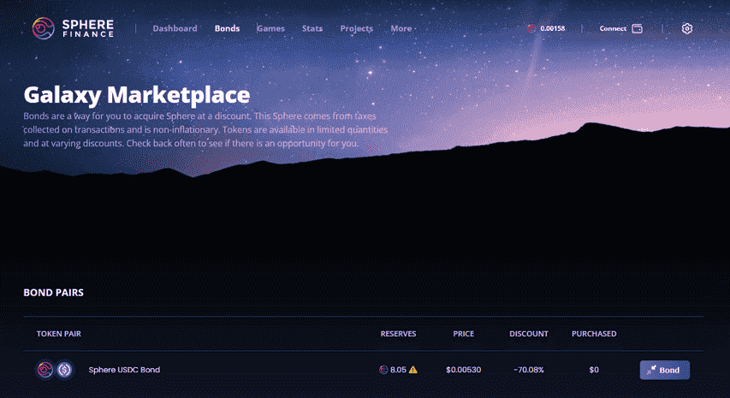This screenshot has height=398, width=730.
Task: Open the Stats page
Action: (312, 28)
